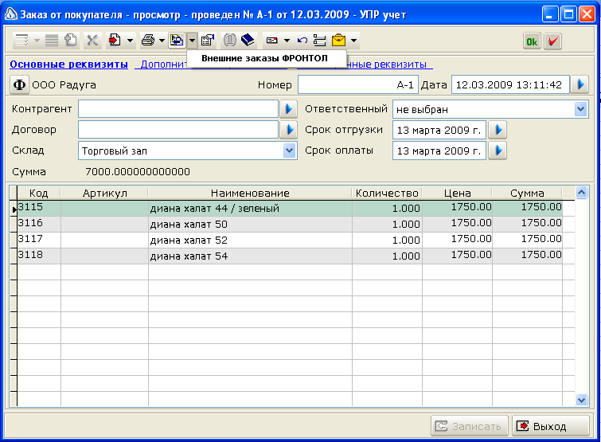
Task: Expand the Ответственный combo box
Action: tap(580, 109)
